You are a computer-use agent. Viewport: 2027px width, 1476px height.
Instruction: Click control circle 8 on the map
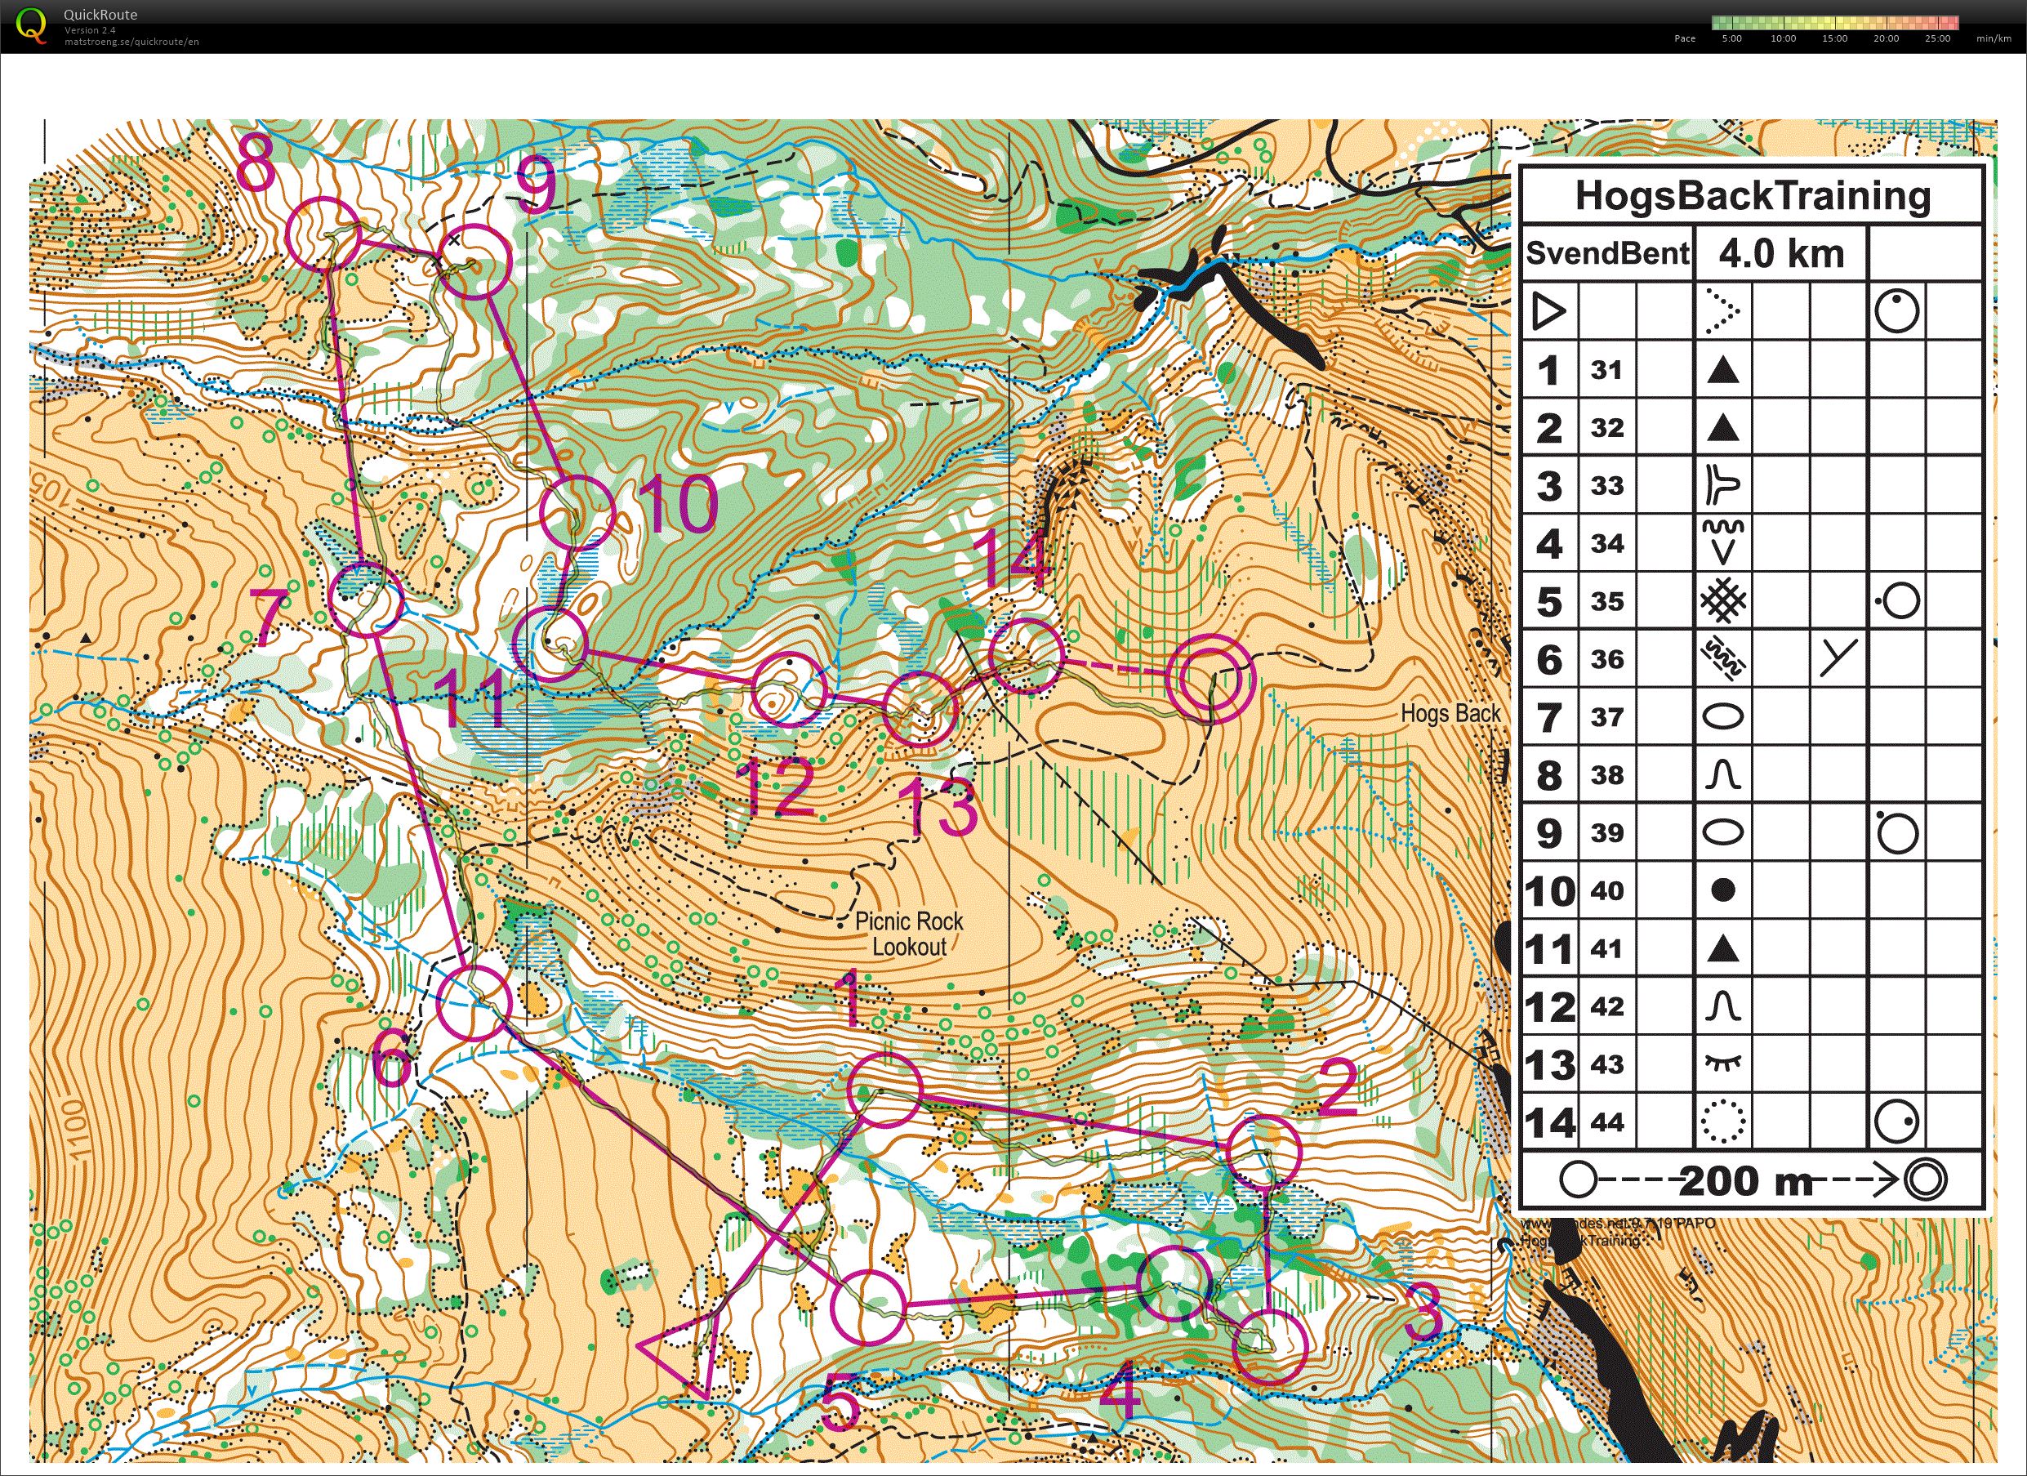pos(323,234)
